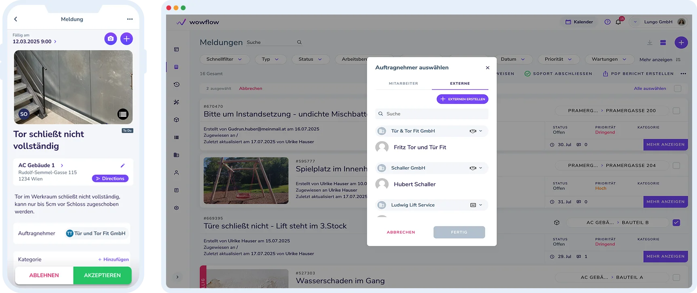This screenshot has height=293, width=697.
Task: Toggle visibility eye for Schaller GmbH
Action: pyautogui.click(x=473, y=168)
